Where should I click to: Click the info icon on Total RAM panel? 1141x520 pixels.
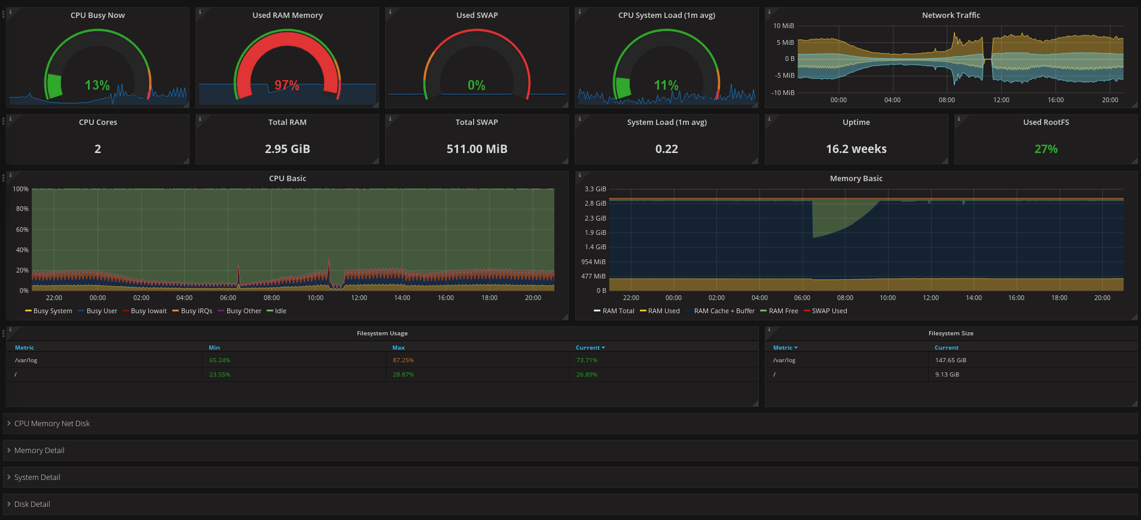200,118
